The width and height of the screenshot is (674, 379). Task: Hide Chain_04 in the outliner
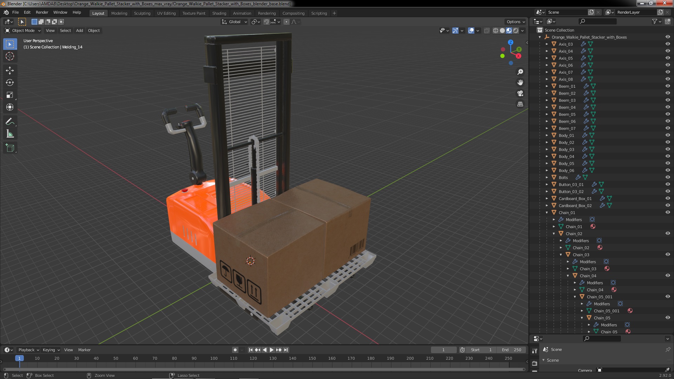(668, 275)
